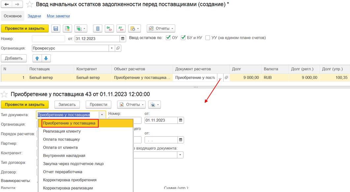Select Реализация клиенту from the list

62,131
